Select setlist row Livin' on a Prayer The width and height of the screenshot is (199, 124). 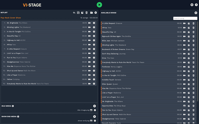click(x=49, y=53)
